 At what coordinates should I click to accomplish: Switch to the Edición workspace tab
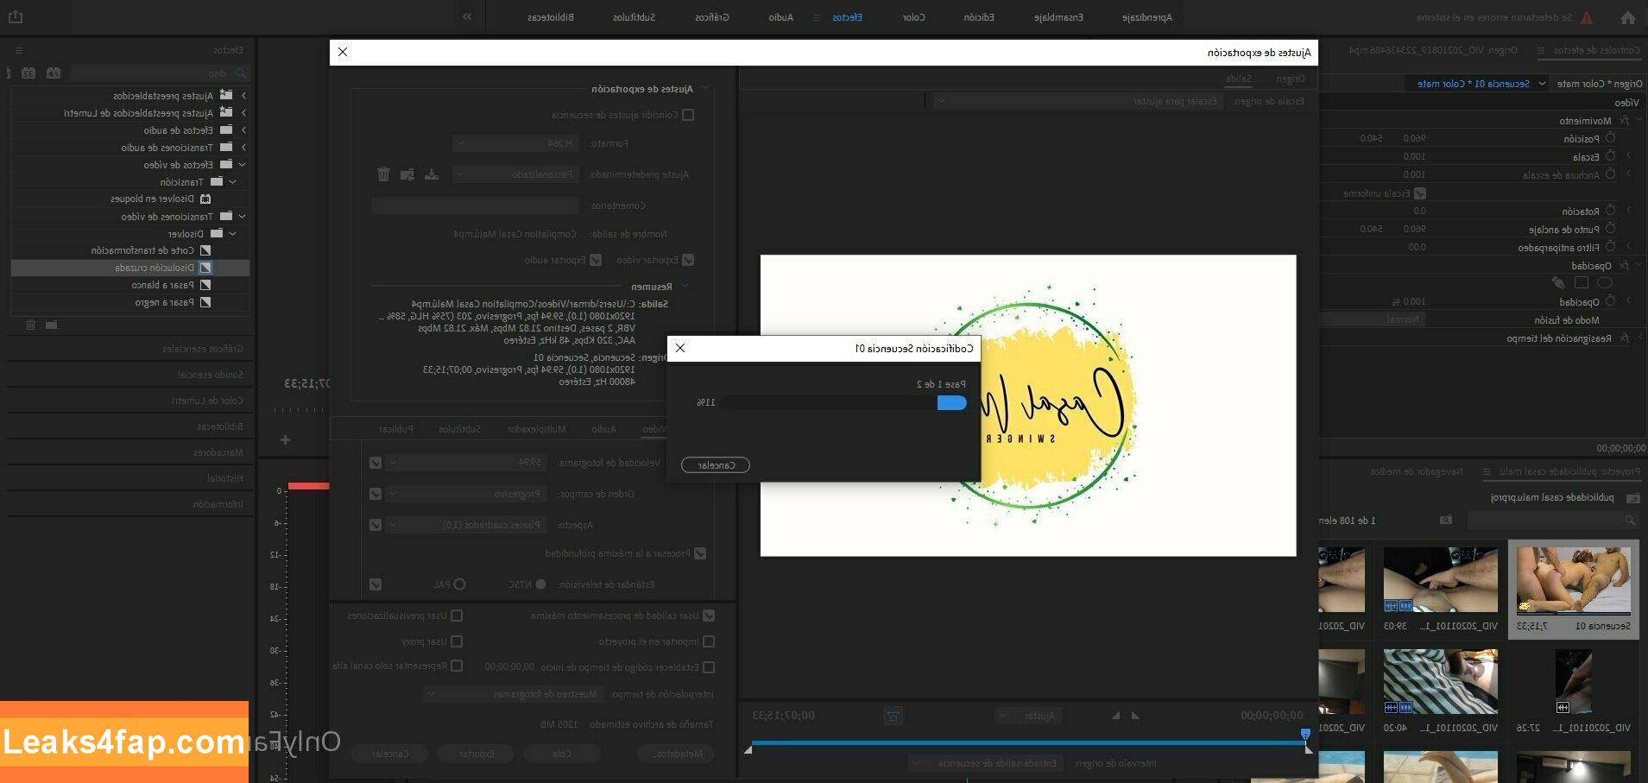point(979,17)
